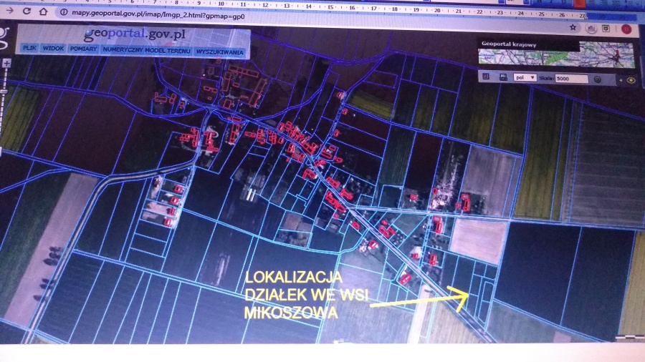Bookmark this page with the star
645x362 pixels.
tap(573, 27)
